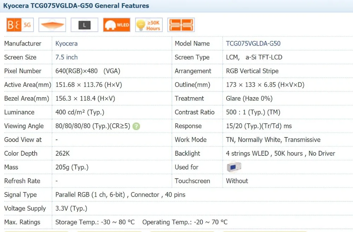Click the 'Response' row label
This screenshot has width=353, height=232.
tap(188, 126)
